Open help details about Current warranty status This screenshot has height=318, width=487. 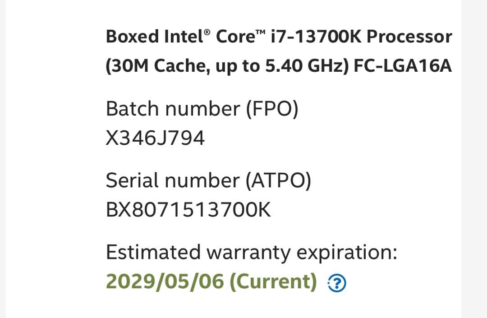click(337, 283)
